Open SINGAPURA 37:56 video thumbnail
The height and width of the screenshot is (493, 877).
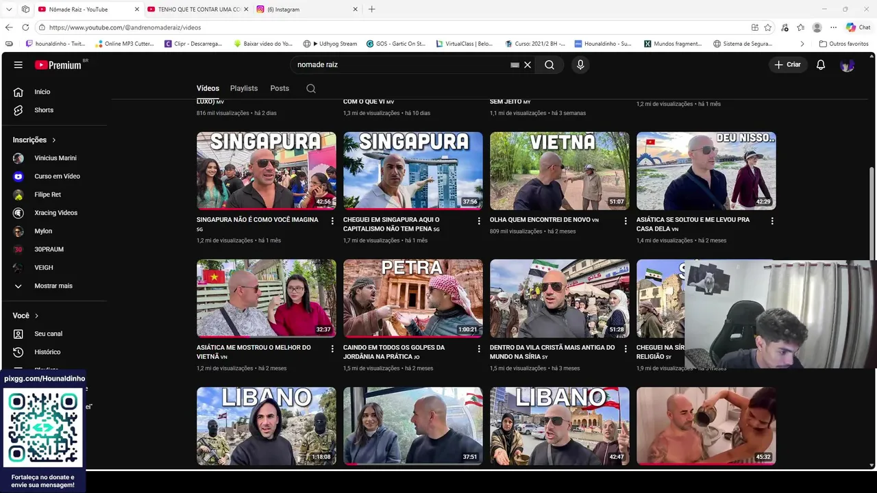click(x=413, y=170)
